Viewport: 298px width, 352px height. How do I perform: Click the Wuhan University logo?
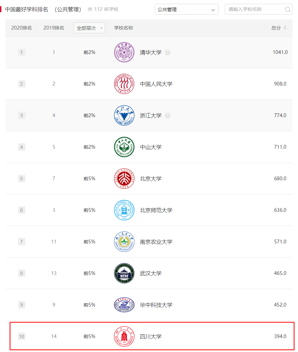pyautogui.click(x=124, y=273)
